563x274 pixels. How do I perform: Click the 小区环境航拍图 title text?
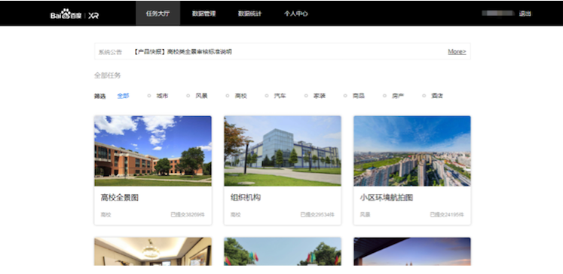pos(387,198)
